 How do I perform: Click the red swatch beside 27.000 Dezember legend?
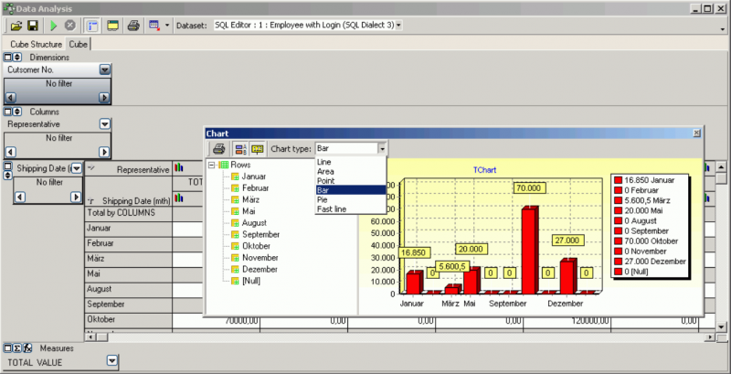pos(619,262)
